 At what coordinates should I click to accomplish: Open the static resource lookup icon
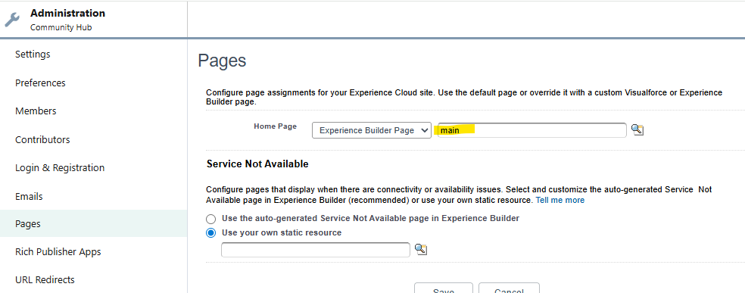pos(420,249)
